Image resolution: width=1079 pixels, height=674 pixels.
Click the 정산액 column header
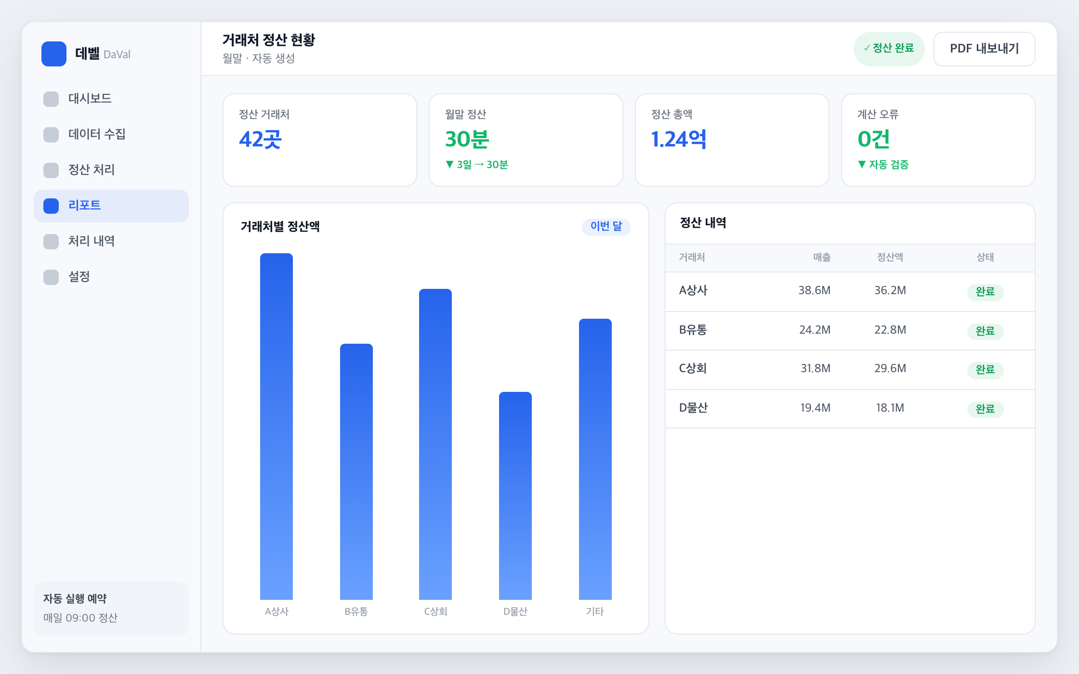tap(890, 258)
